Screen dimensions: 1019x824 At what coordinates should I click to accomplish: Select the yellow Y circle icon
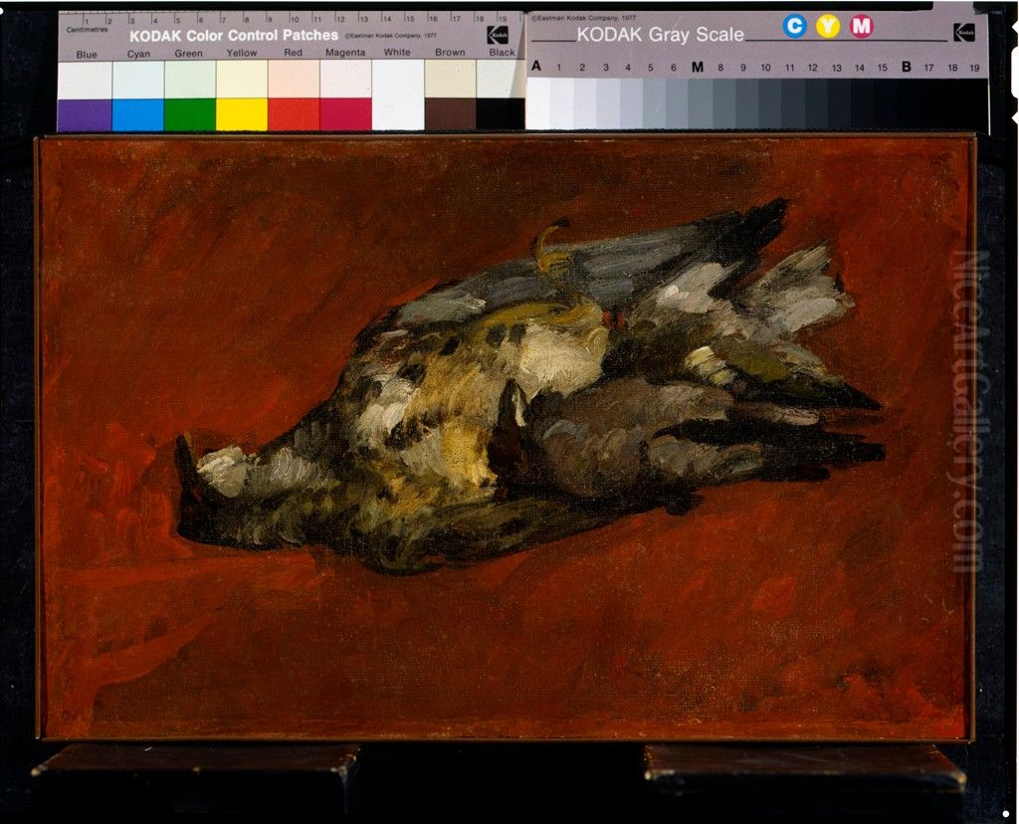[x=828, y=27]
